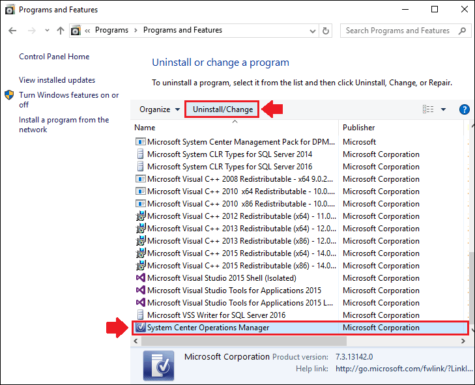Image resolution: width=475 pixels, height=385 pixels.
Task: Select Visual Studio Tools for Applications 2015 L... icon
Action: pyautogui.click(x=141, y=303)
